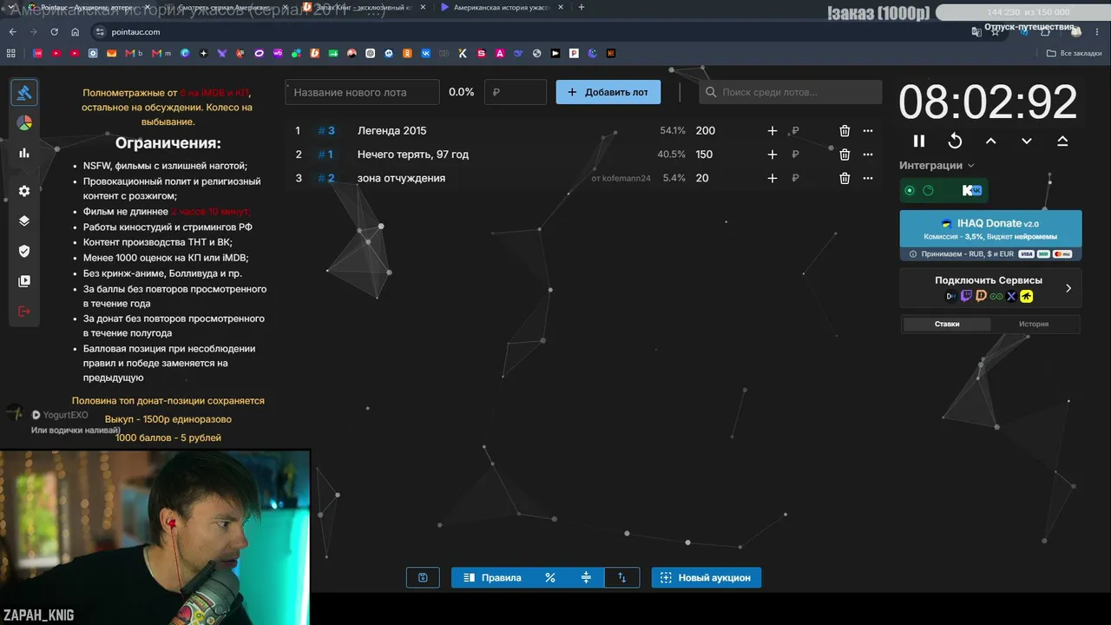The width and height of the screenshot is (1111, 625).
Task: Delete the Нечего терять, 97 год lot
Action: pos(845,155)
